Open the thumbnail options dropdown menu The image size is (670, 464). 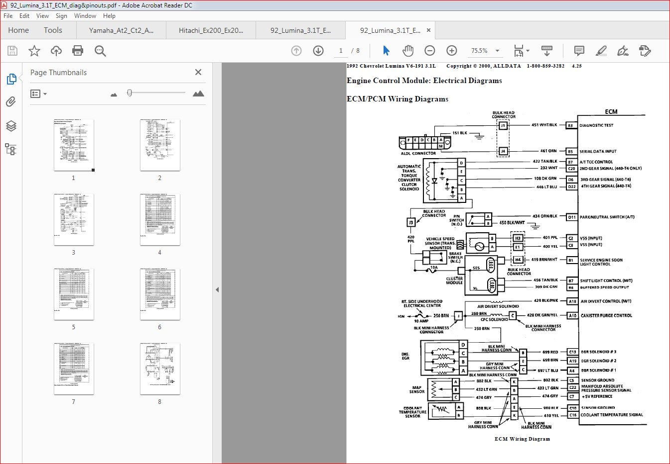tap(38, 93)
